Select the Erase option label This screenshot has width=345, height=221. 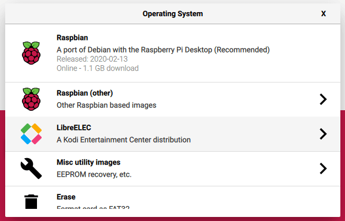pos(66,197)
